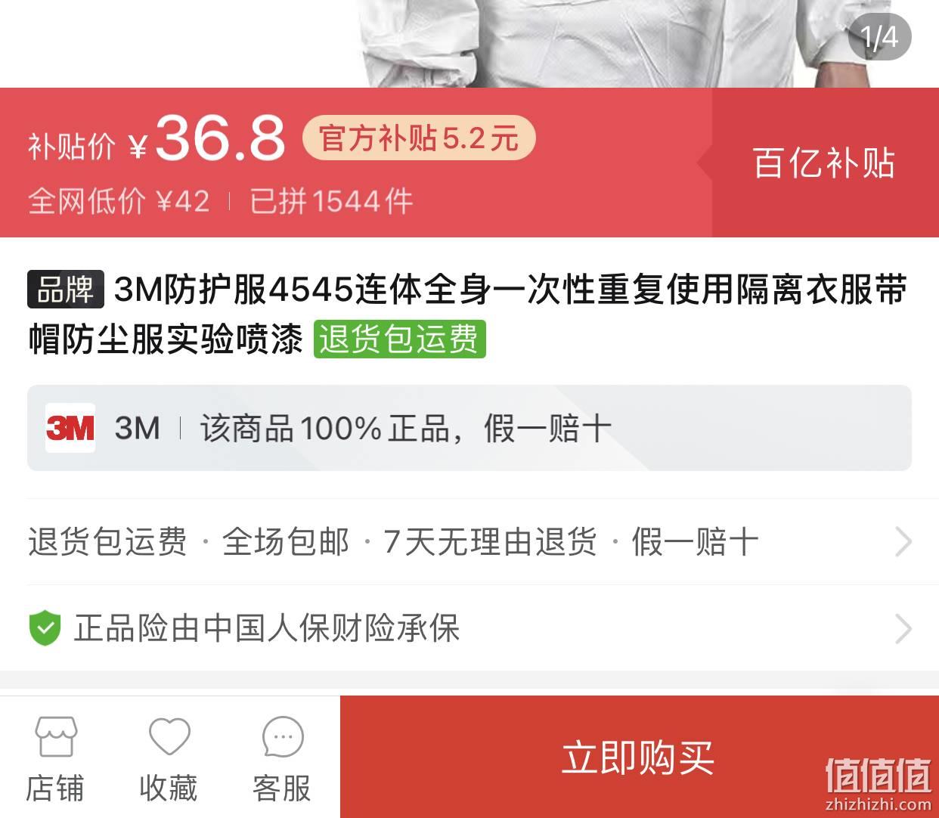
Task: Tap the 正品险由中国人保财险承保 text
Action: point(267,628)
